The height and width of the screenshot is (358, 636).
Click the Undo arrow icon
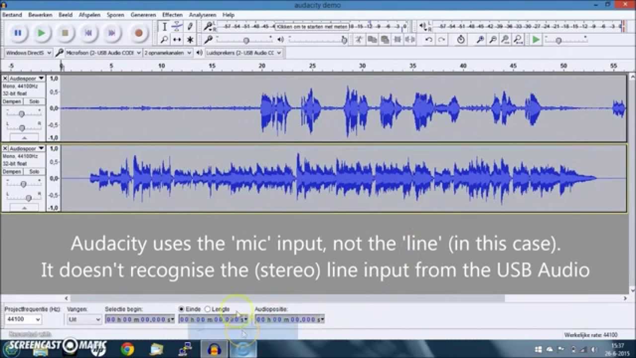click(428, 40)
